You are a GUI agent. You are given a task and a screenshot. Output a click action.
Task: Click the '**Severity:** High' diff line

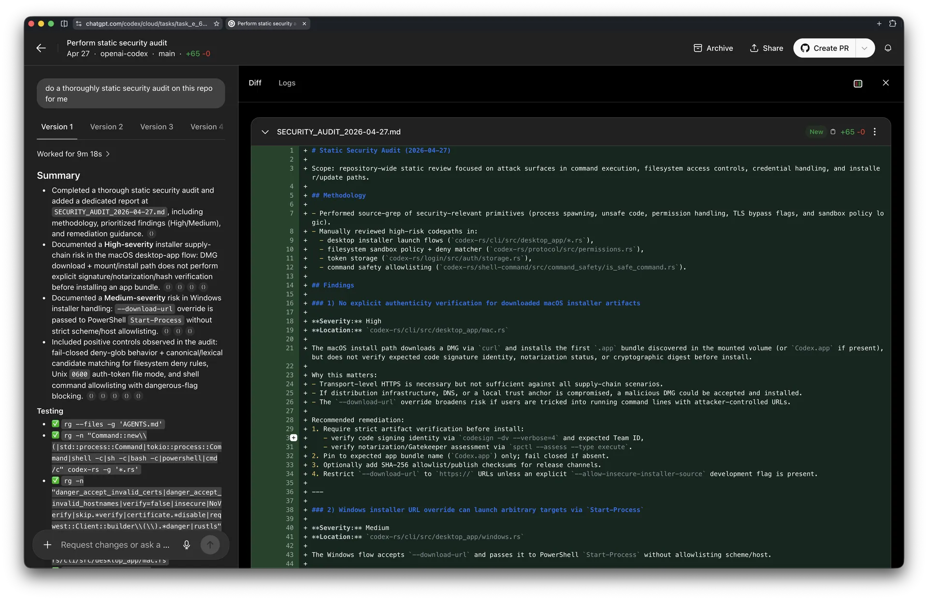pyautogui.click(x=347, y=321)
